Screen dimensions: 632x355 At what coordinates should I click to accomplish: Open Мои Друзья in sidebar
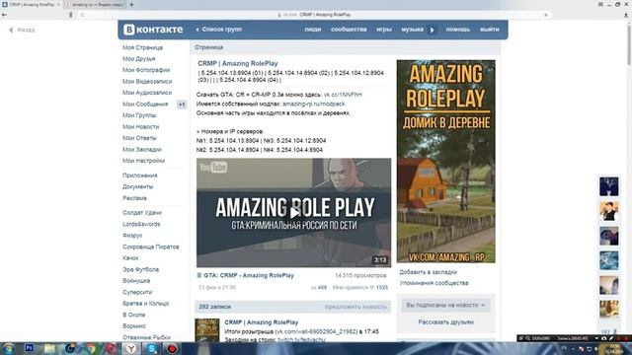coord(138,59)
